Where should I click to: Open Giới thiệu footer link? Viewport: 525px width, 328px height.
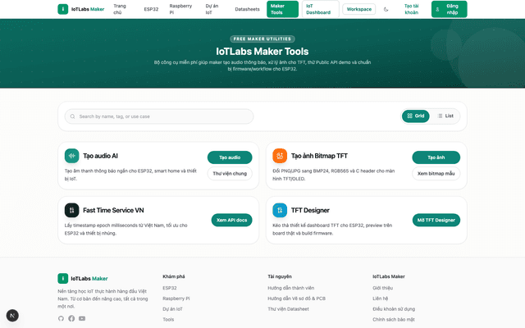pyautogui.click(x=383, y=288)
